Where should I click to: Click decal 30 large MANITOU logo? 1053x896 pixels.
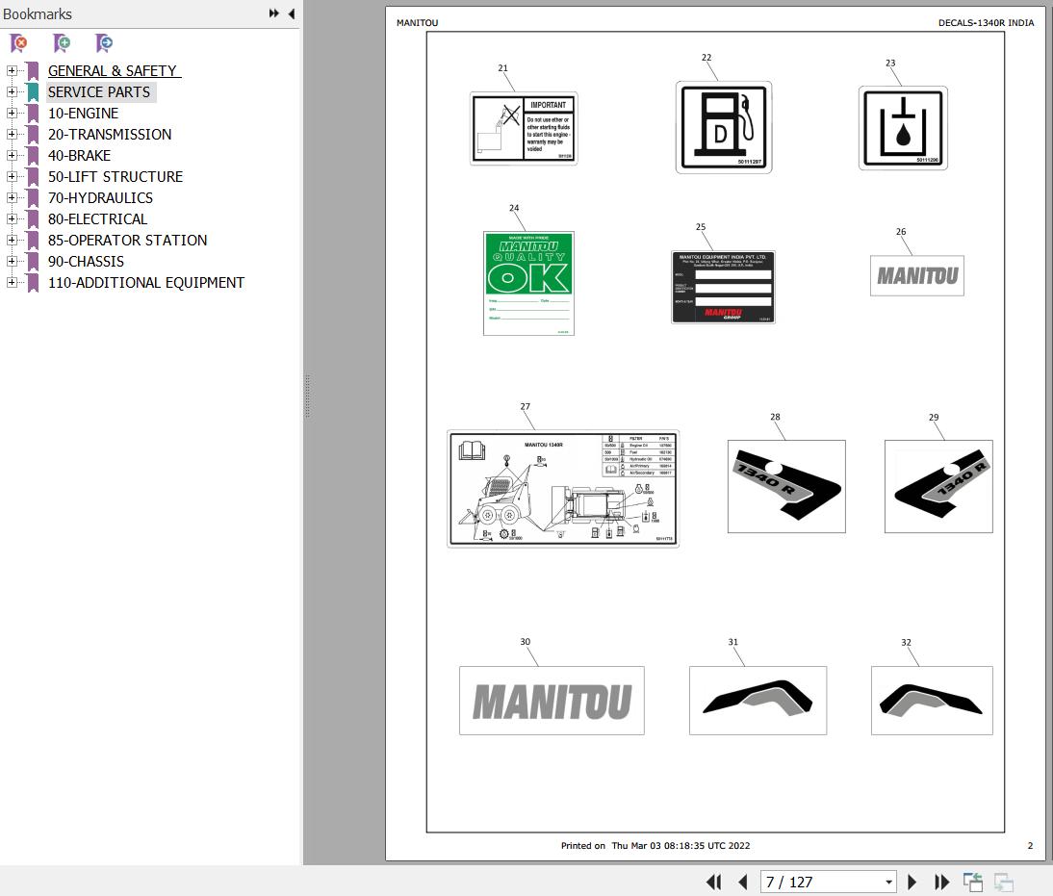point(552,701)
